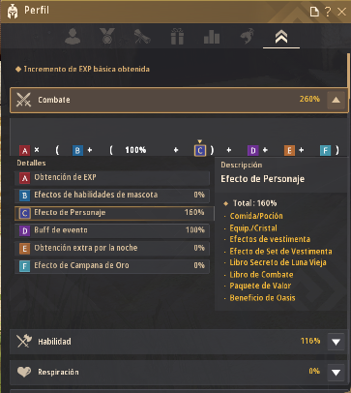Select the Buff de evento detail row
The width and height of the screenshot is (351, 393).
tap(112, 230)
